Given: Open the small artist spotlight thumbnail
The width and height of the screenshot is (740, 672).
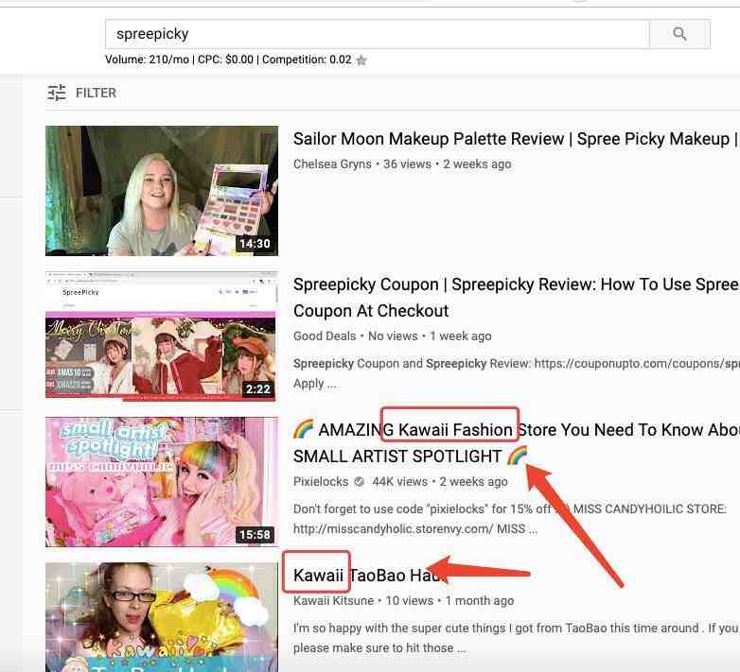Looking at the screenshot, I should tap(162, 482).
